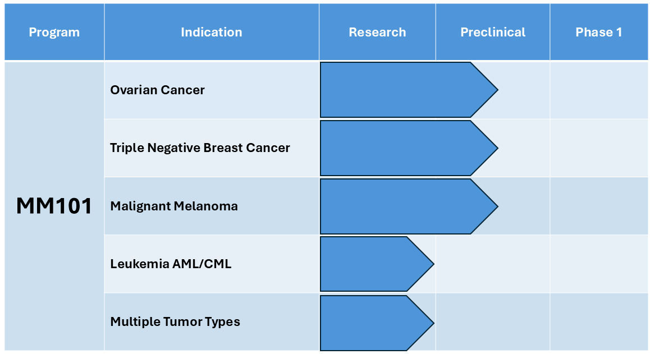This screenshot has height=354, width=650.
Task: Click the Program column header
Action: coord(54,32)
